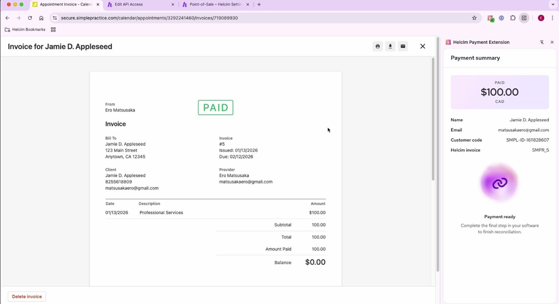Toggle the browser side panel icon

pos(524,18)
